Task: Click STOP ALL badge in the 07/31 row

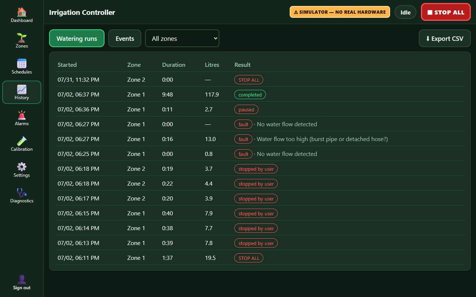Action: click(249, 80)
